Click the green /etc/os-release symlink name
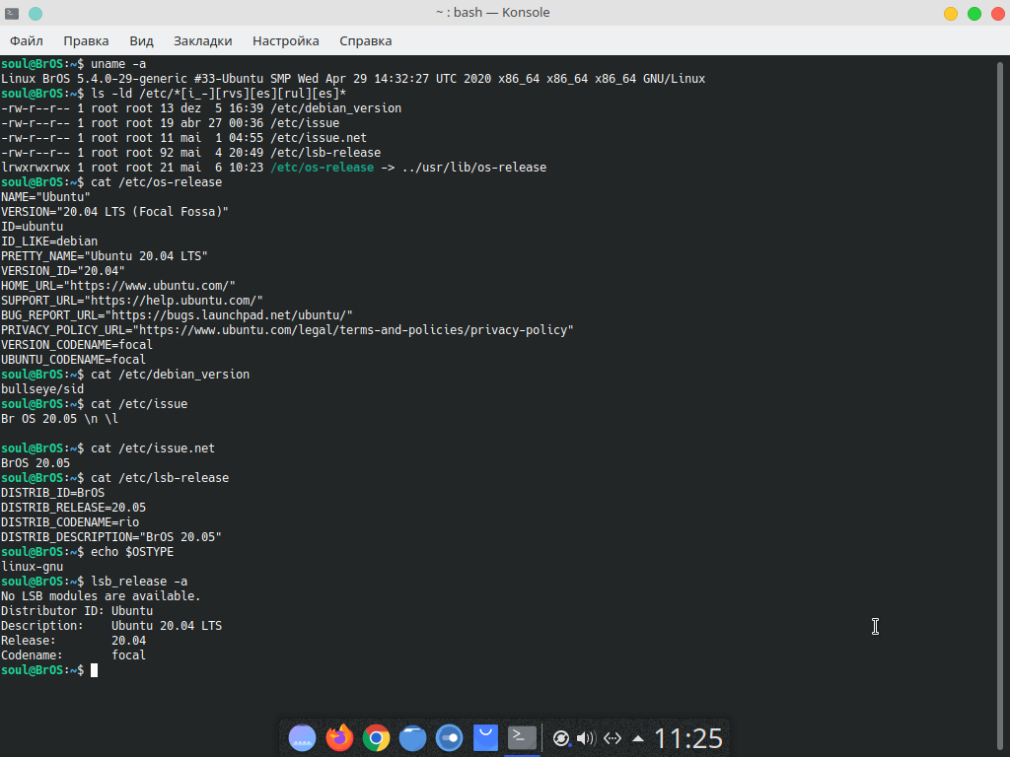 [x=323, y=168]
